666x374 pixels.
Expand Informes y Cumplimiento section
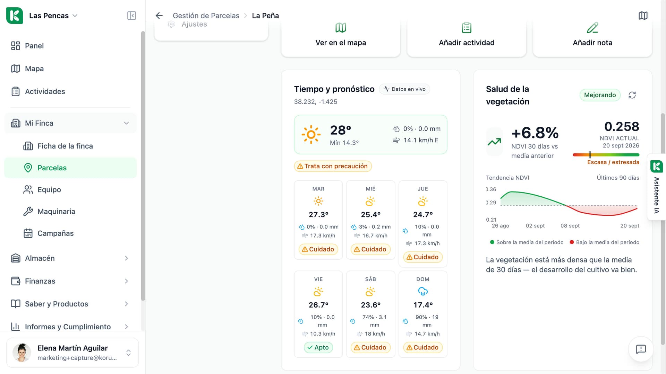(x=126, y=327)
